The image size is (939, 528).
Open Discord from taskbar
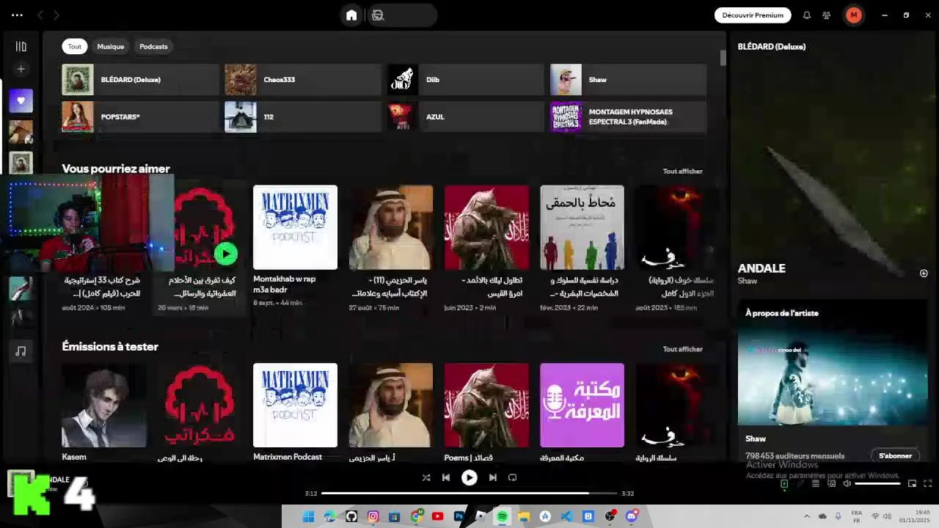point(632,517)
